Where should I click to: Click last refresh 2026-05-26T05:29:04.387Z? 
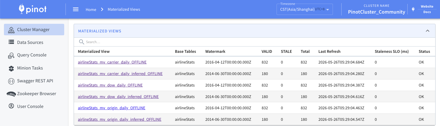[x=341, y=85]
